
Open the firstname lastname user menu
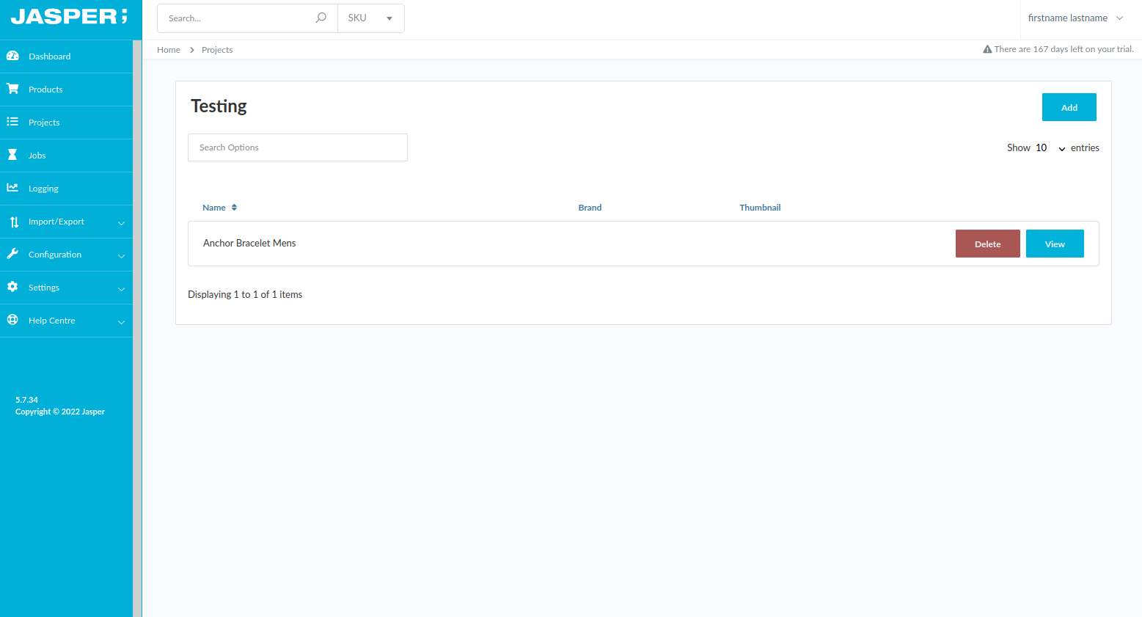1075,18
